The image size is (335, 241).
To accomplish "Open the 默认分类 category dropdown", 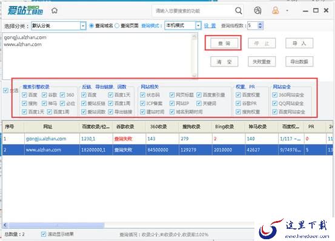I will click(x=83, y=26).
